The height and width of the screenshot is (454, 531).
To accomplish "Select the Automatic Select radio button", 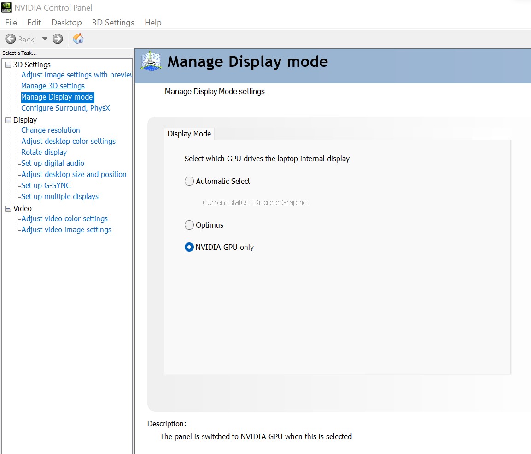I will point(189,181).
